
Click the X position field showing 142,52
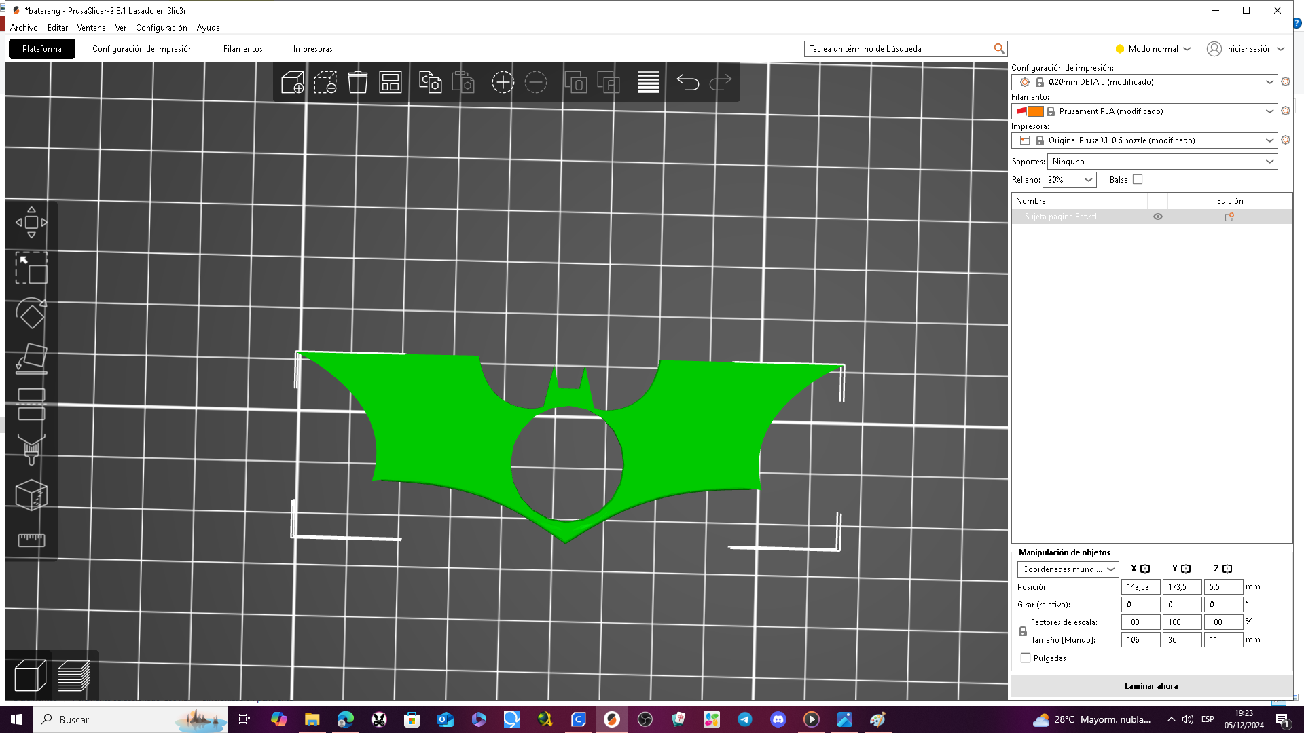(x=1140, y=587)
